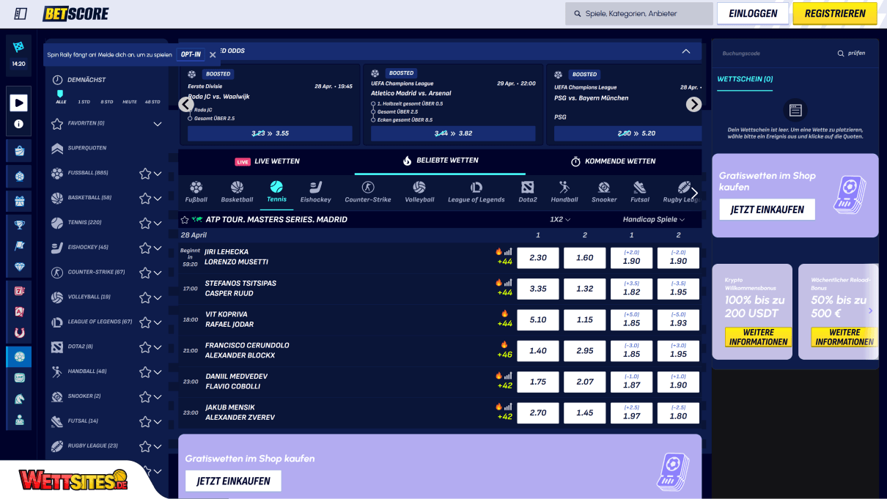
Task: Open the chess knight icon in left rail
Action: [x=19, y=399]
